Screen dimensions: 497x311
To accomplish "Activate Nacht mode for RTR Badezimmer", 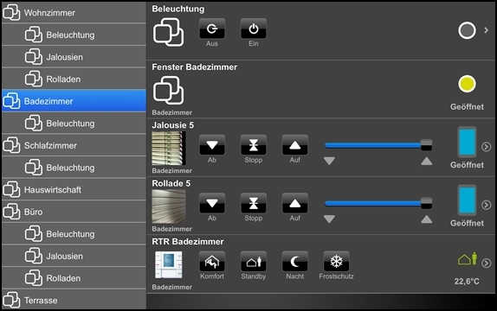I will coord(294,262).
